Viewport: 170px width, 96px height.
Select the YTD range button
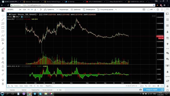(31, 86)
